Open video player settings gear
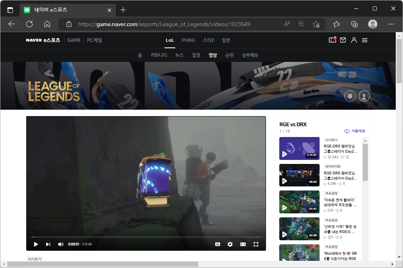This screenshot has height=268, width=403. (x=230, y=244)
